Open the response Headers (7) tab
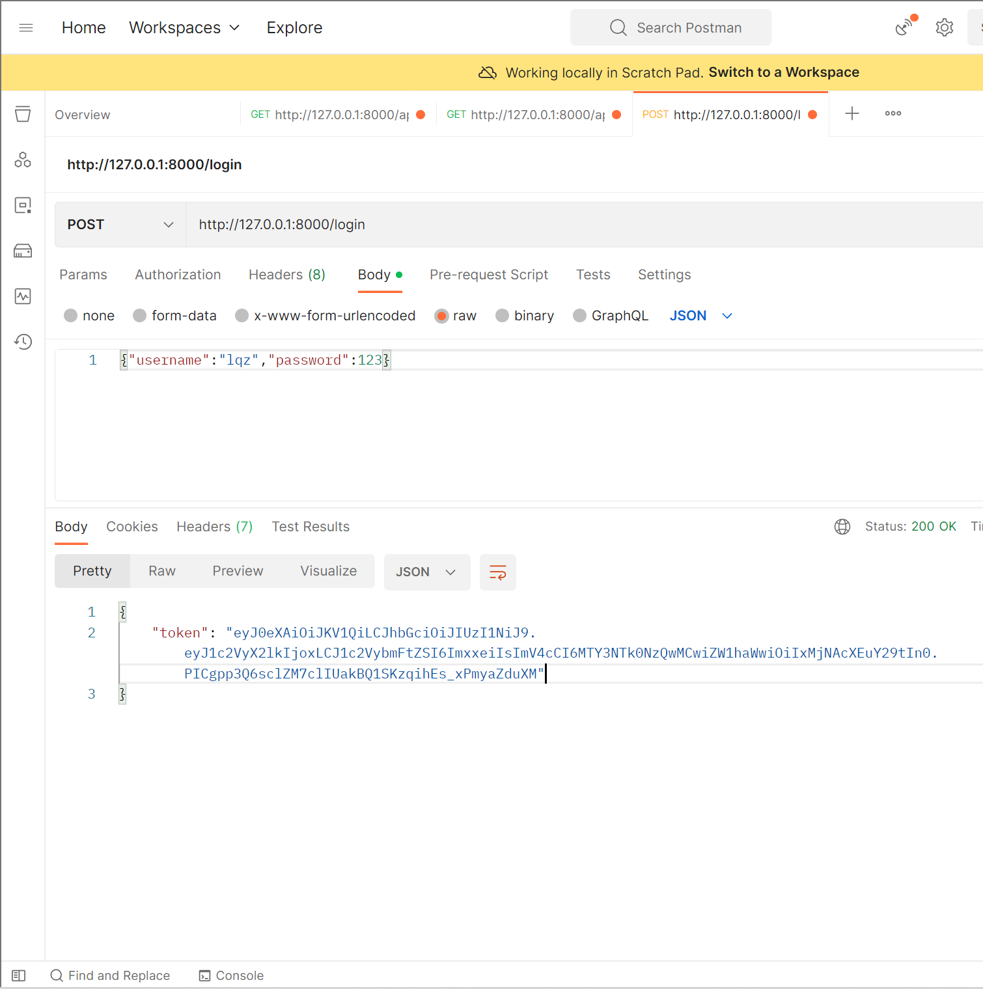 click(215, 527)
